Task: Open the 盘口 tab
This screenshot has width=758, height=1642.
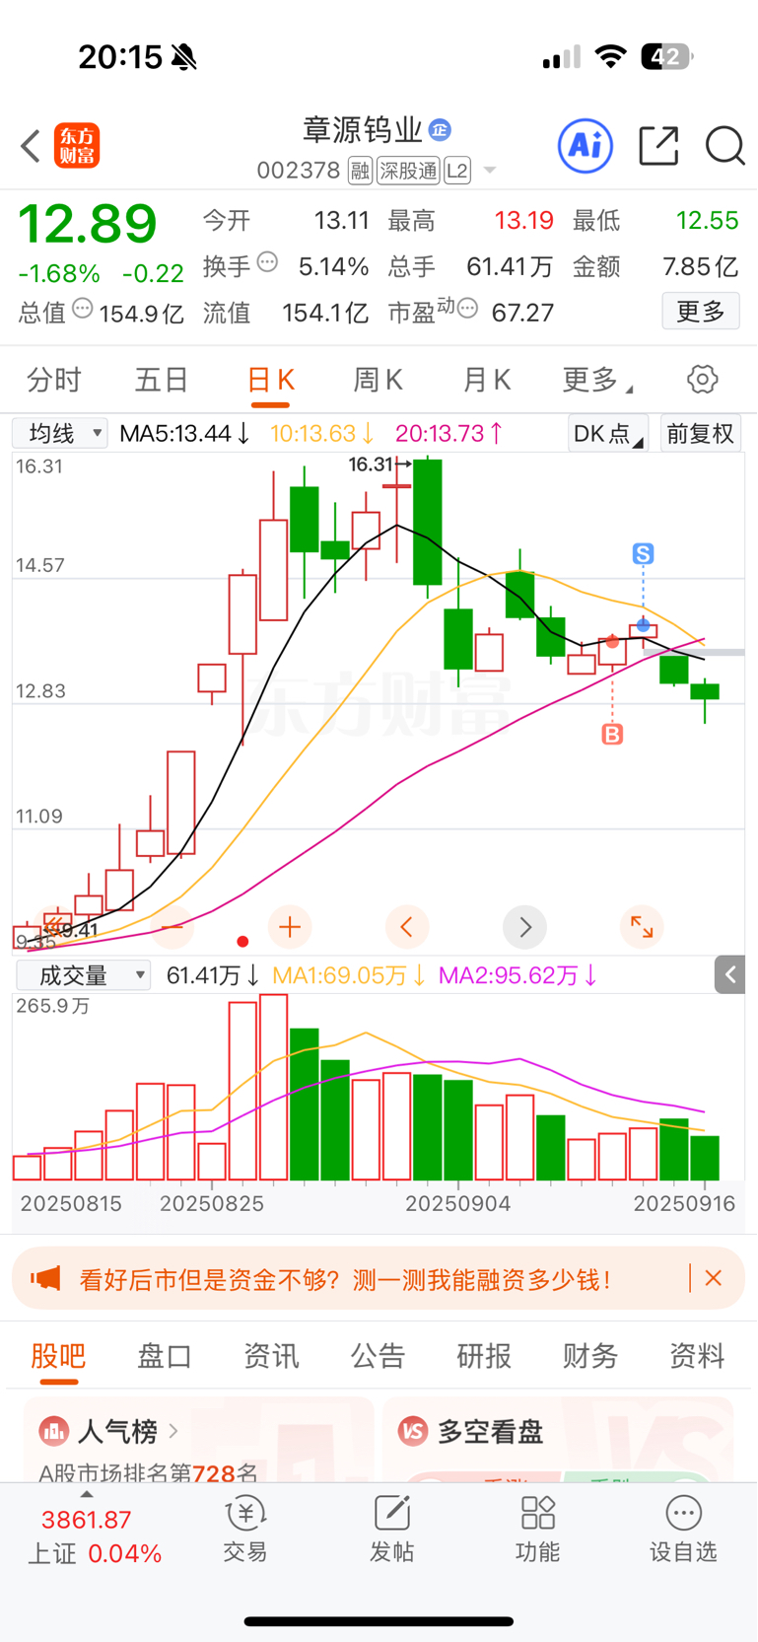Action: pyautogui.click(x=165, y=1356)
